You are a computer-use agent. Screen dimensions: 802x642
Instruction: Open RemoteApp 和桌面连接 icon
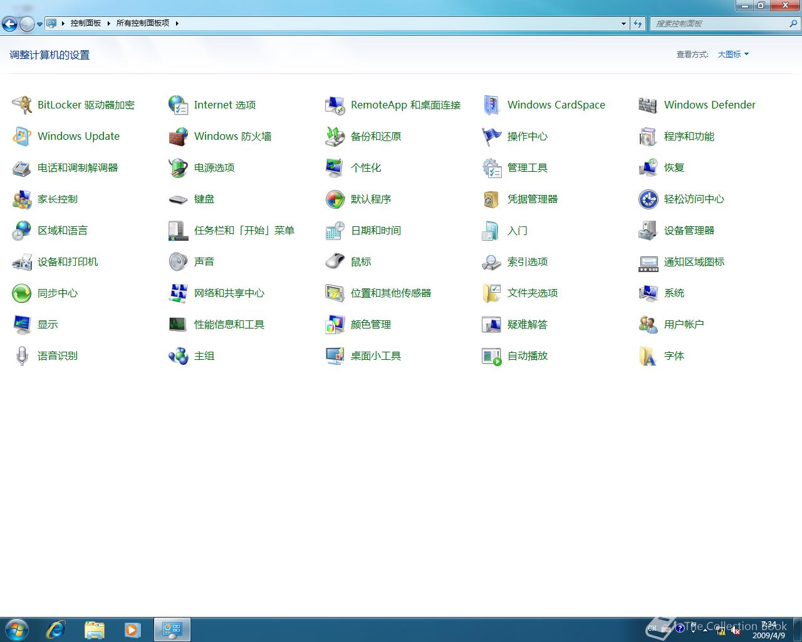click(335, 105)
